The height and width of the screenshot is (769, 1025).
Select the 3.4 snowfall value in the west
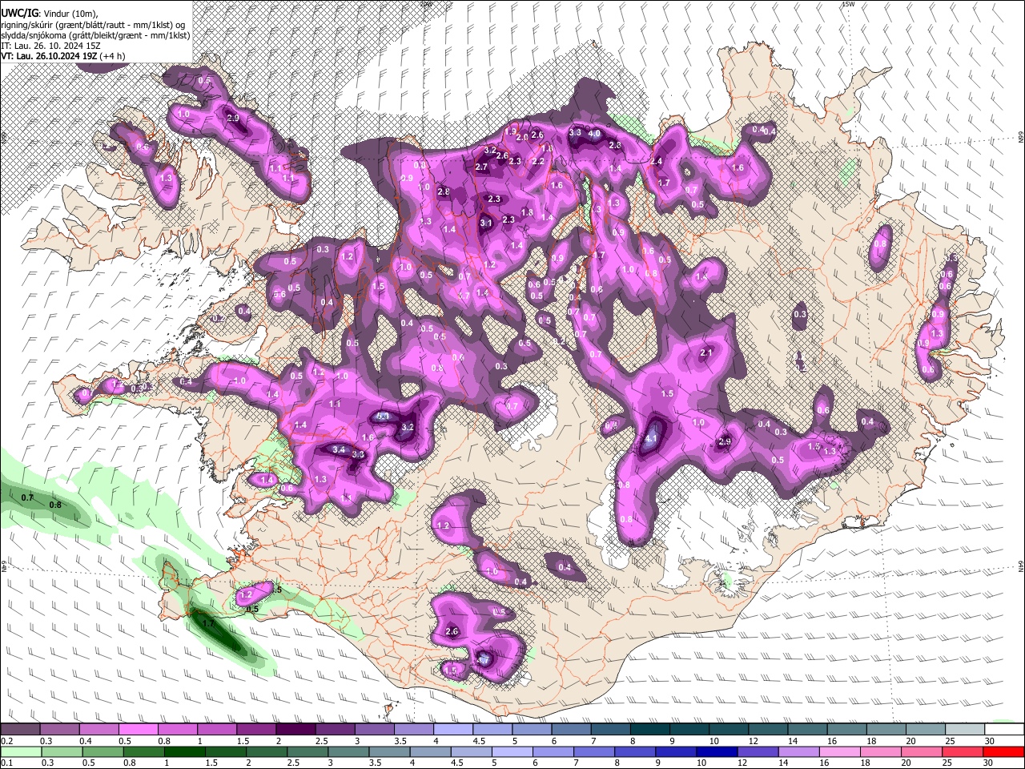(339, 450)
